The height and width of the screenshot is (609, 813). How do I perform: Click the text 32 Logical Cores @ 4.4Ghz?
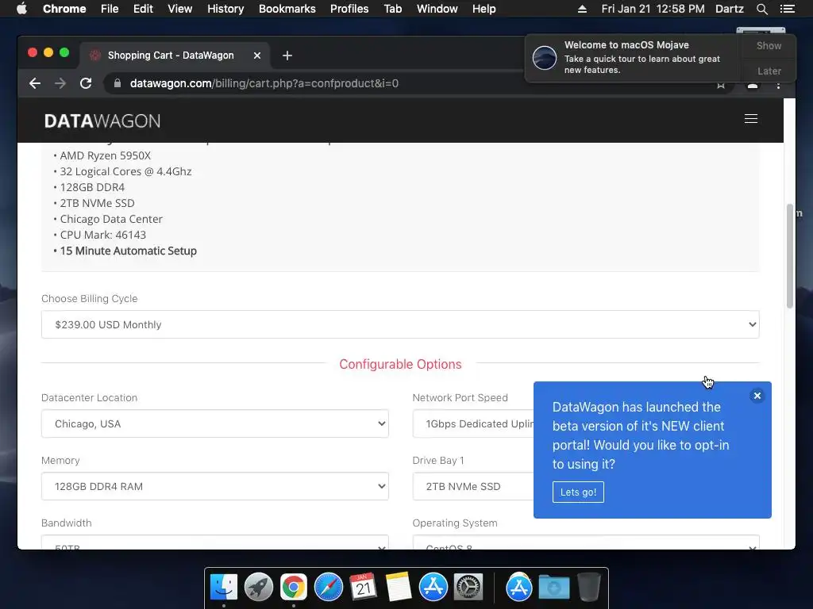tap(125, 171)
